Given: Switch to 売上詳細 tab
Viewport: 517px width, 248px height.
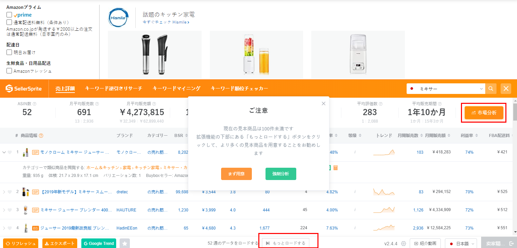Looking at the screenshot, I should pyautogui.click(x=65, y=89).
